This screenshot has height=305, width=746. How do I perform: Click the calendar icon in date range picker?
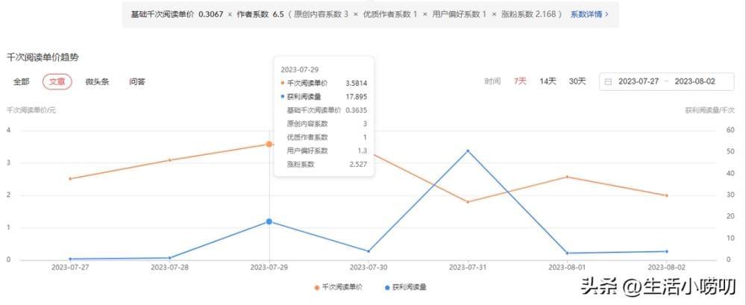click(x=608, y=82)
